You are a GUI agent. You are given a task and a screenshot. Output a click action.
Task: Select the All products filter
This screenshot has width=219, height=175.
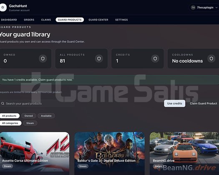tap(9, 116)
